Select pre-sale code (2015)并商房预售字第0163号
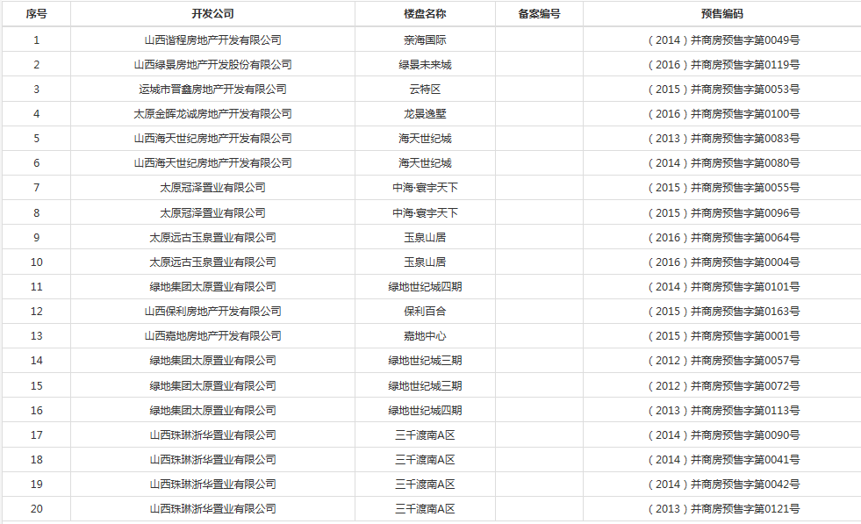The height and width of the screenshot is (524, 861). click(722, 312)
